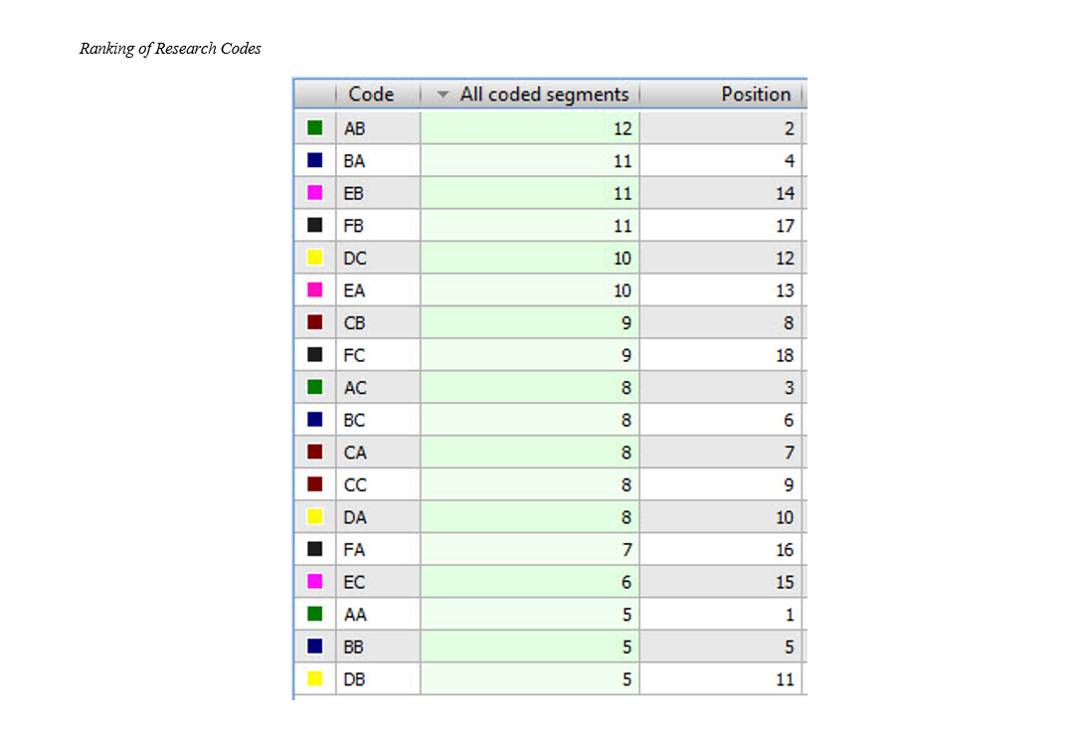Click position value 9 in CC row
Screen dimensions: 1078x750
click(790, 485)
